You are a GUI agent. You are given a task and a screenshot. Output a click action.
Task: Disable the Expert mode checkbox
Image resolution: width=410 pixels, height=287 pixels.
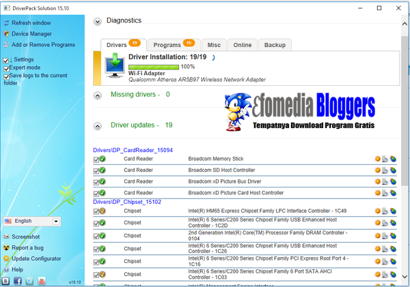coord(6,69)
